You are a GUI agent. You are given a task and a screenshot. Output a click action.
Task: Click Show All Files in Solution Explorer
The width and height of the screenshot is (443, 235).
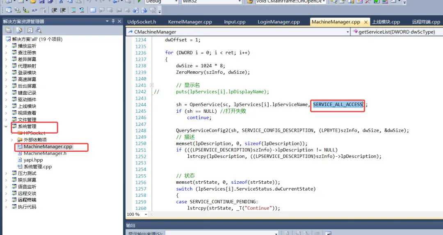(x=19, y=30)
